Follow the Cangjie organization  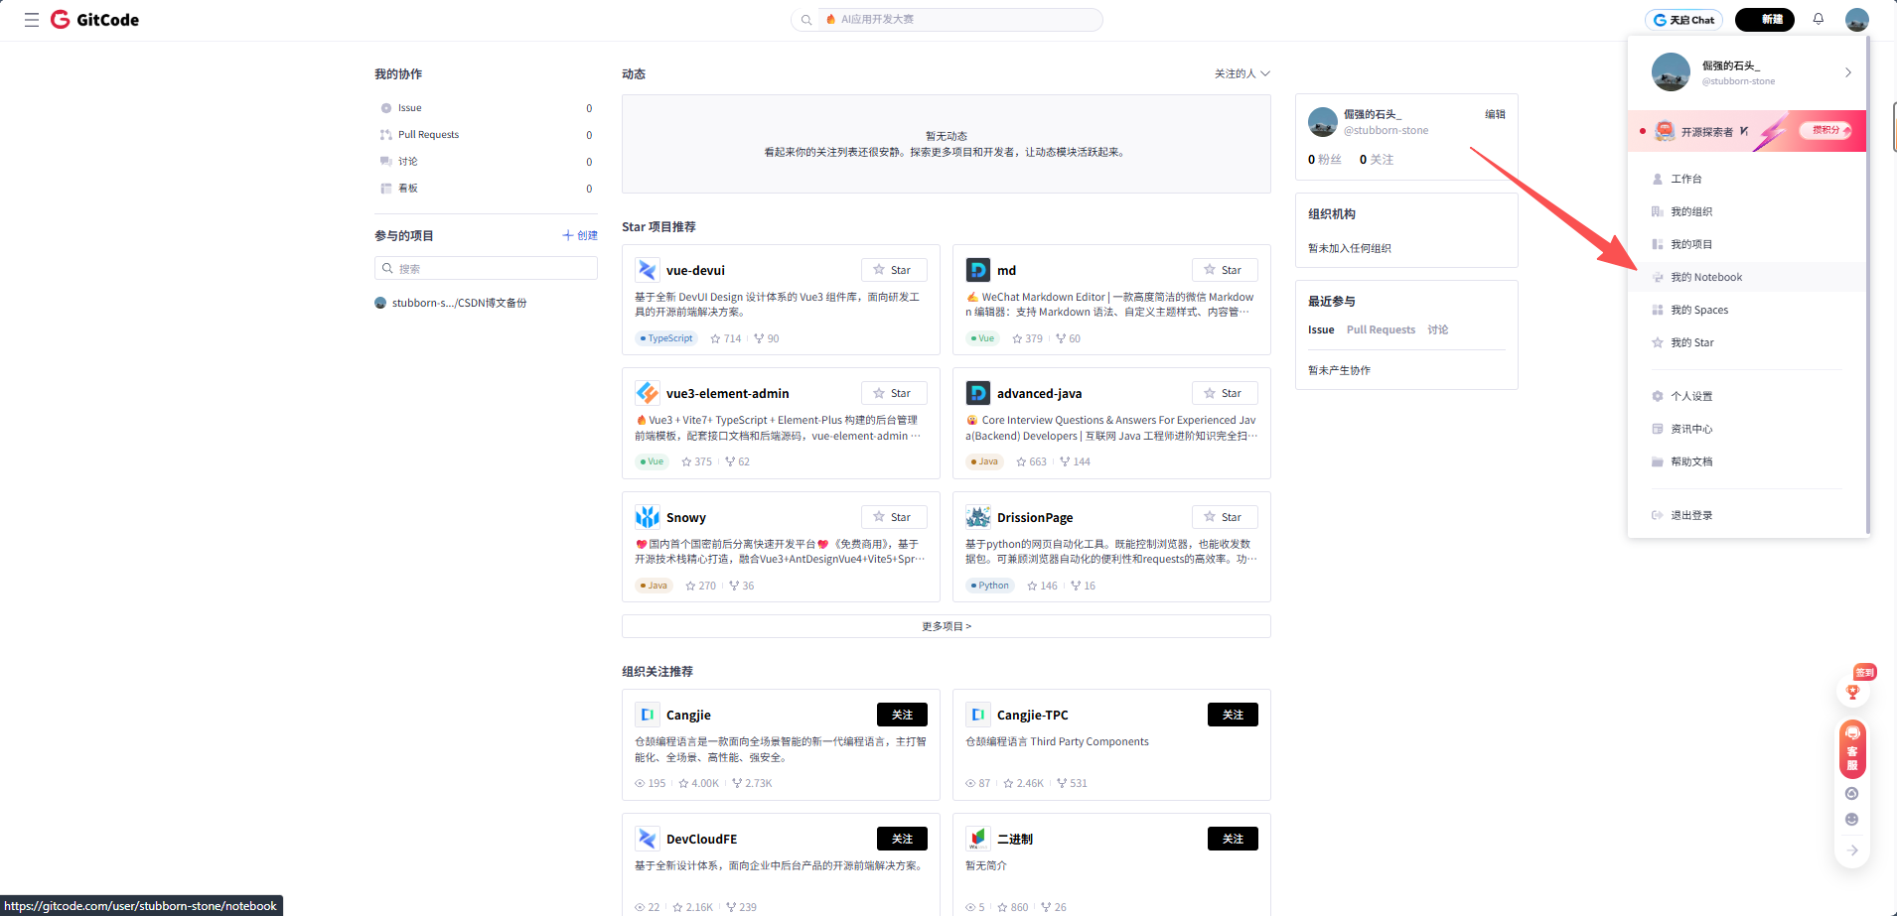tap(901, 714)
